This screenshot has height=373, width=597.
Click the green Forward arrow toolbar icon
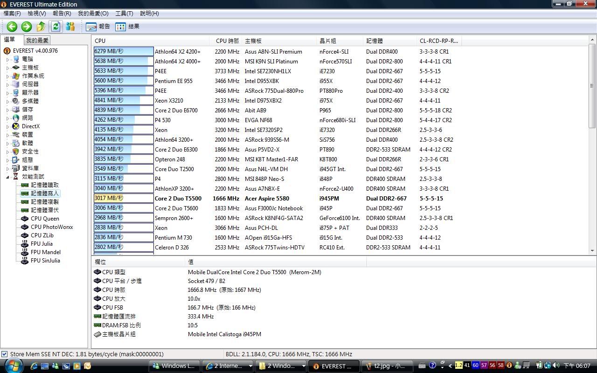[27, 27]
